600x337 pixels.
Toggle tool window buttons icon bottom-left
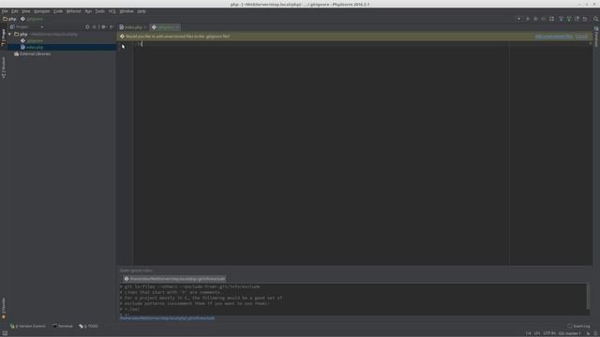(5, 333)
